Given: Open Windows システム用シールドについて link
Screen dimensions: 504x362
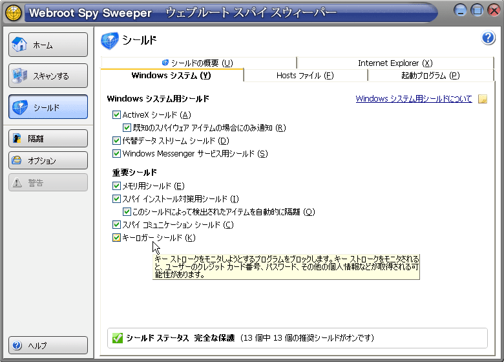Looking at the screenshot, I should point(414,99).
